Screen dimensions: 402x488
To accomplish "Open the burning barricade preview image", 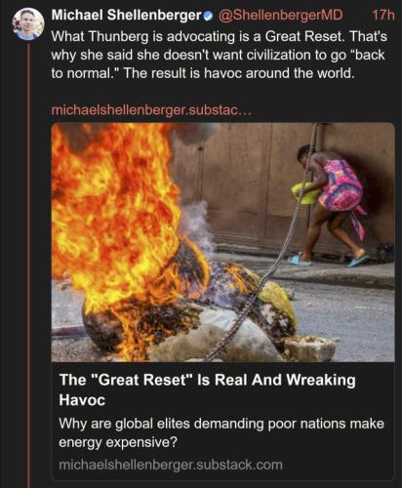I will [223, 242].
